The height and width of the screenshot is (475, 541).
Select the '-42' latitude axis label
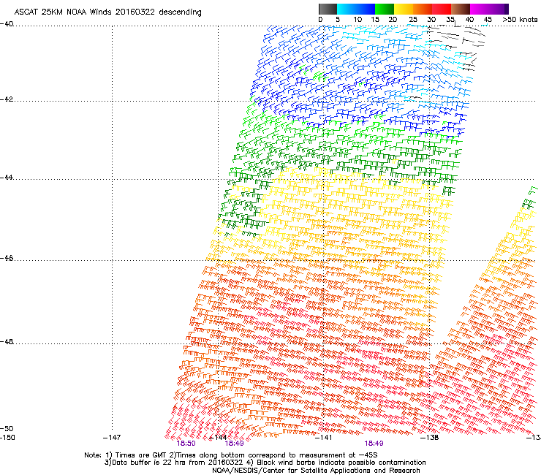pyautogui.click(x=7, y=99)
